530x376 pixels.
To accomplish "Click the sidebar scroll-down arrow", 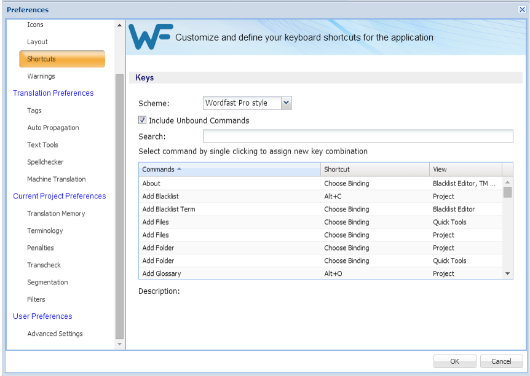I will (119, 344).
